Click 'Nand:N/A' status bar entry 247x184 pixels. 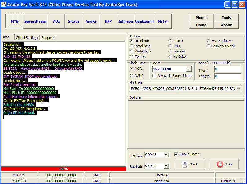(x=162, y=181)
